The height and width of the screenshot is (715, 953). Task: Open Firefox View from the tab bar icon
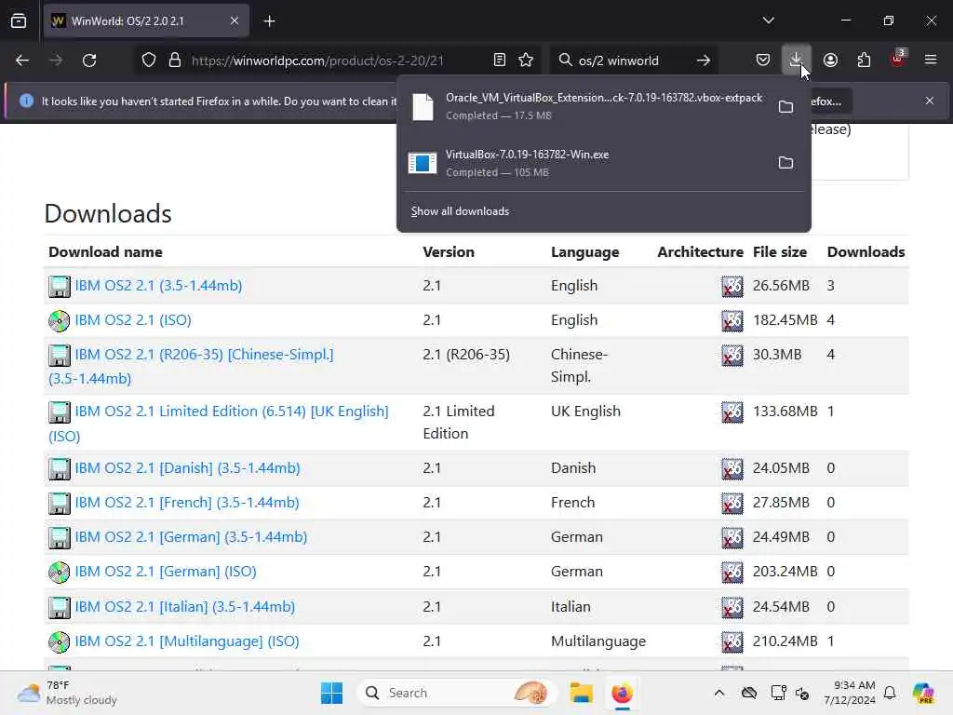[x=19, y=20]
